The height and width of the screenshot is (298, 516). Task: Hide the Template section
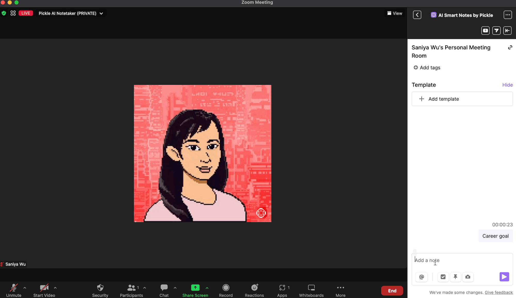507,85
